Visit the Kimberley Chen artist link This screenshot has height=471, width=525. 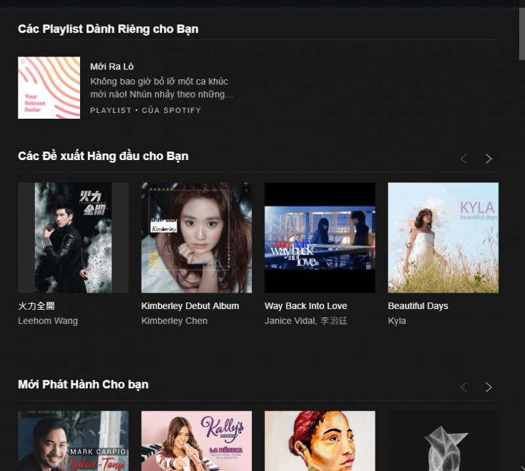tap(174, 321)
